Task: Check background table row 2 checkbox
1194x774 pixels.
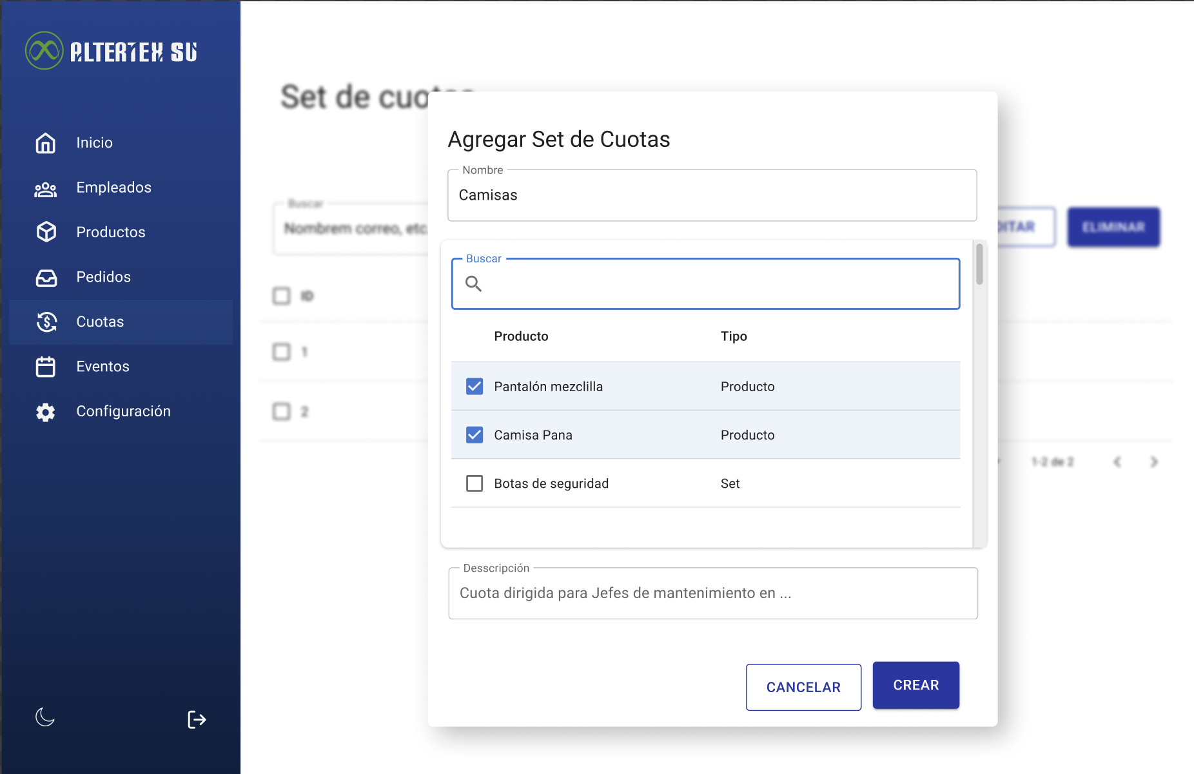Action: [282, 411]
